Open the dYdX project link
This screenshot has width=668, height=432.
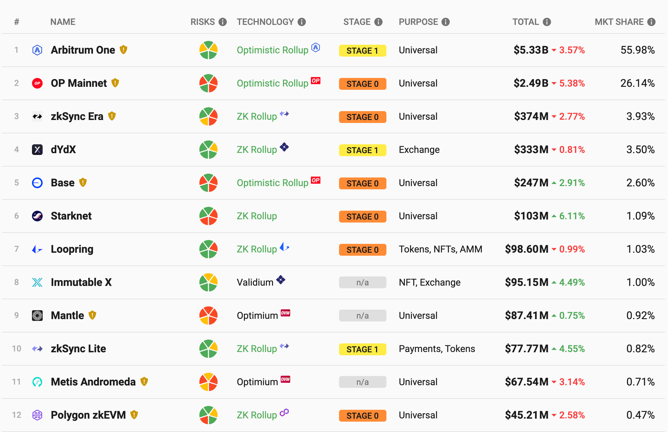coord(63,150)
